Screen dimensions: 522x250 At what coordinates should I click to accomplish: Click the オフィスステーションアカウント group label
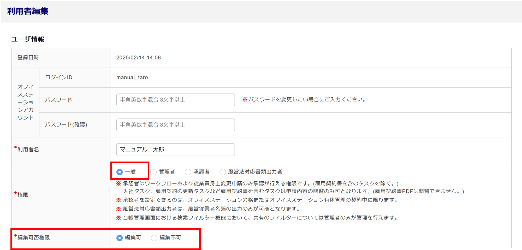coord(25,102)
